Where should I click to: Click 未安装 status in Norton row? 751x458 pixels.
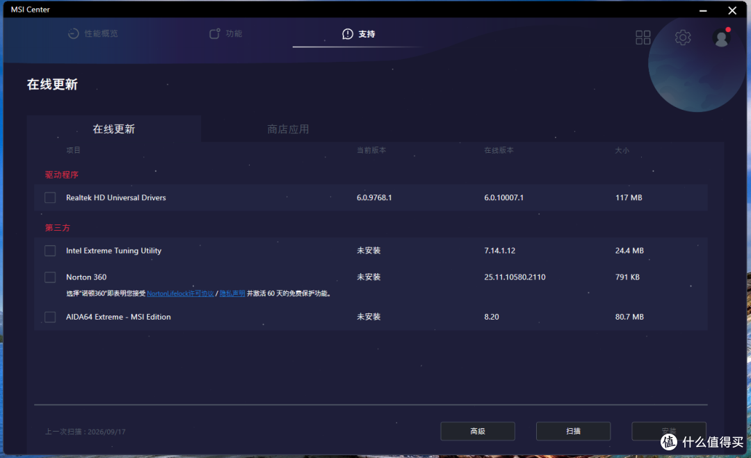pos(369,277)
